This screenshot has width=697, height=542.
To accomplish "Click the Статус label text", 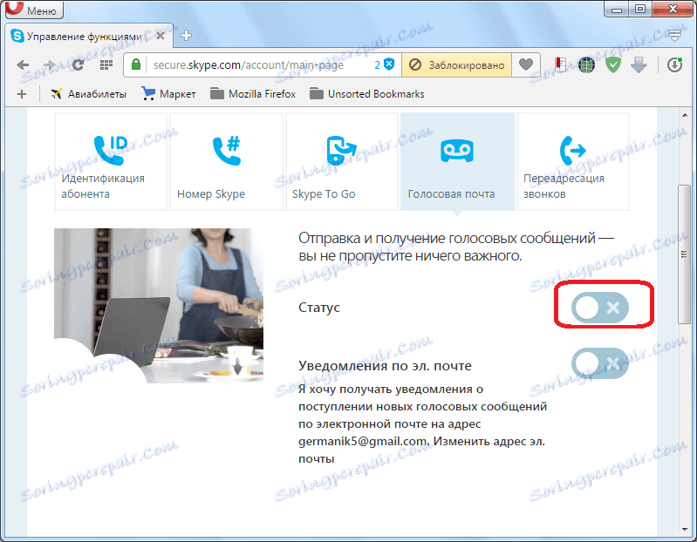I will point(319,308).
